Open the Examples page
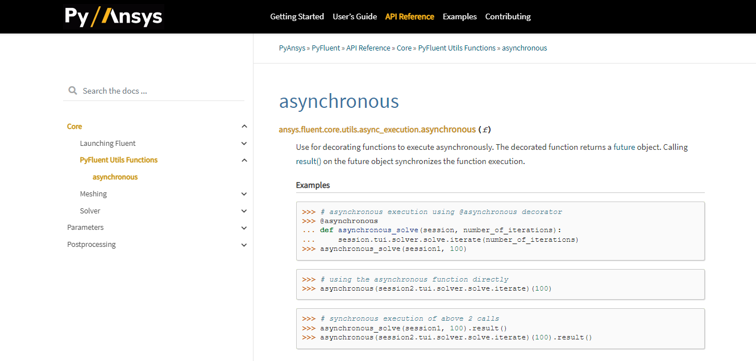 click(460, 16)
